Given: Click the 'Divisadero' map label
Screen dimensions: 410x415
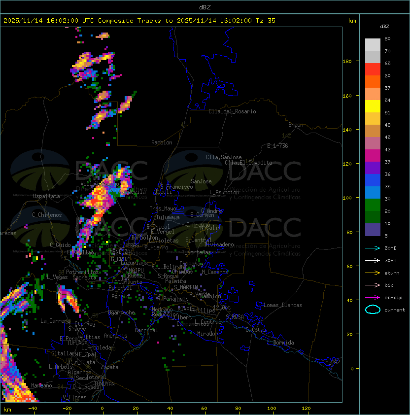Looking at the screenshot, I should pos(219,244).
